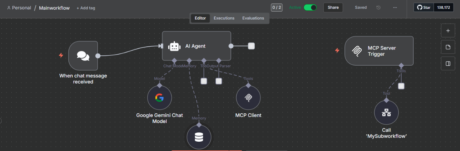Open the MCP Server Trigger node
The width and height of the screenshot is (460, 151).
pos(379,51)
